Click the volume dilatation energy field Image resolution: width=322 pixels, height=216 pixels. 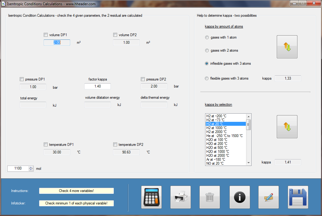[97, 105]
